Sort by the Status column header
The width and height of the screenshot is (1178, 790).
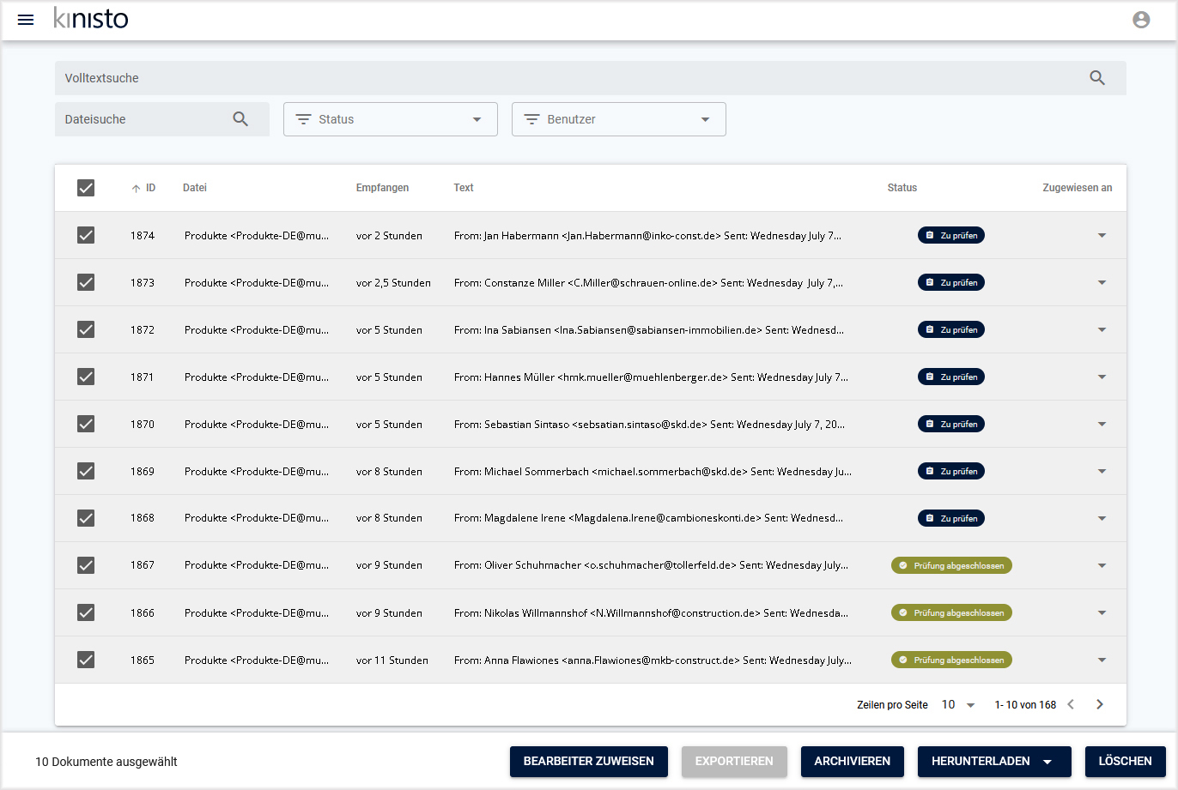pyautogui.click(x=902, y=188)
